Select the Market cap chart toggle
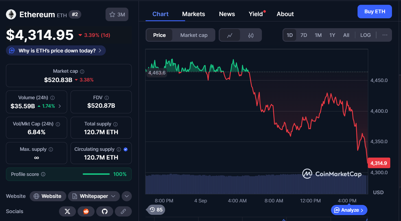Viewport: 401px width, 221px height. click(x=194, y=35)
